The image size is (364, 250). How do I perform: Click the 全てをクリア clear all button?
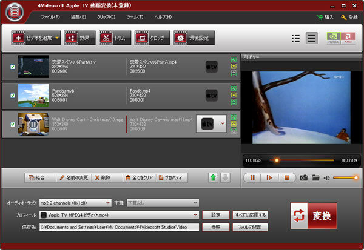pos(140,178)
